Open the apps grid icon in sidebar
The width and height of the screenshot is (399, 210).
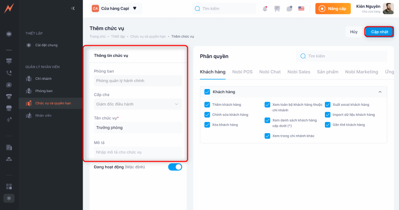pyautogui.click(x=9, y=187)
